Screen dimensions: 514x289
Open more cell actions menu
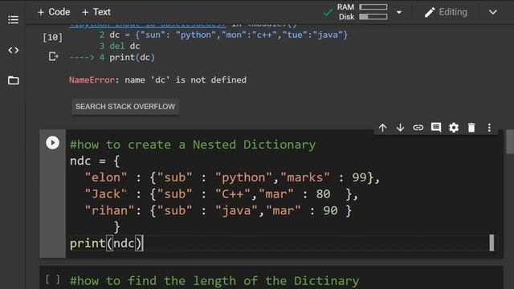[489, 128]
